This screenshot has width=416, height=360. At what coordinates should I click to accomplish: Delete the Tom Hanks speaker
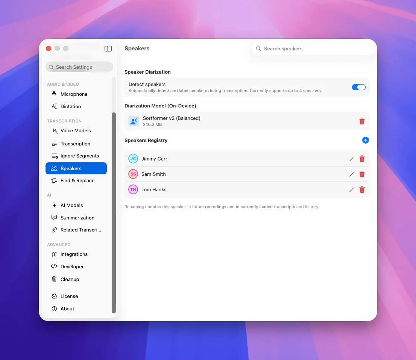(x=362, y=189)
